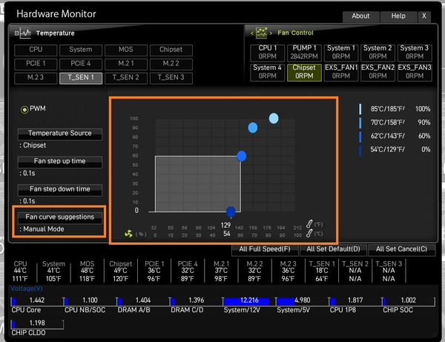445x342 pixels.
Task: Click the Help button
Action: pos(398,16)
